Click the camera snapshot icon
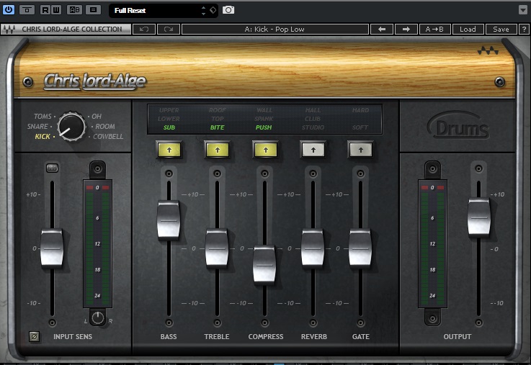This screenshot has height=365, width=531. [228, 10]
